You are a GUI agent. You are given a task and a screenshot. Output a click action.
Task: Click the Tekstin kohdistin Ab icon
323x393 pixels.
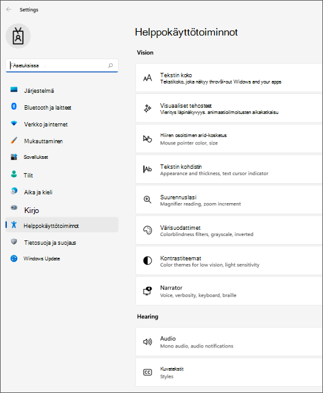pos(147,169)
